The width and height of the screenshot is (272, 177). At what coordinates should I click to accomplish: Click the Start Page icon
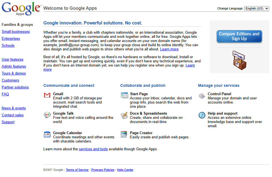pyautogui.click(x=124, y=95)
